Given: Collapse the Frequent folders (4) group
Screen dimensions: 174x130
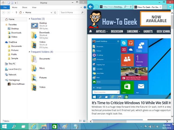Looking at the screenshot, I should coord(29,52).
